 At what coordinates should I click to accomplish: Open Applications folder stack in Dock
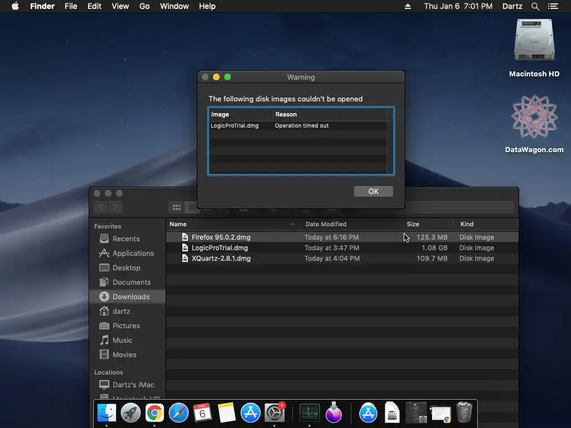(x=368, y=413)
